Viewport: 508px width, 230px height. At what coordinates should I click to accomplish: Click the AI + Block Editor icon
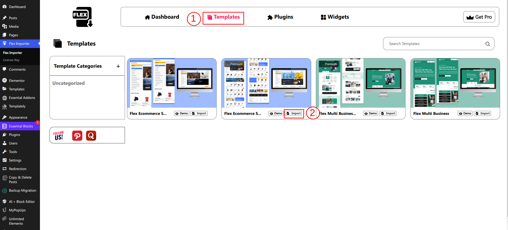click(x=5, y=201)
